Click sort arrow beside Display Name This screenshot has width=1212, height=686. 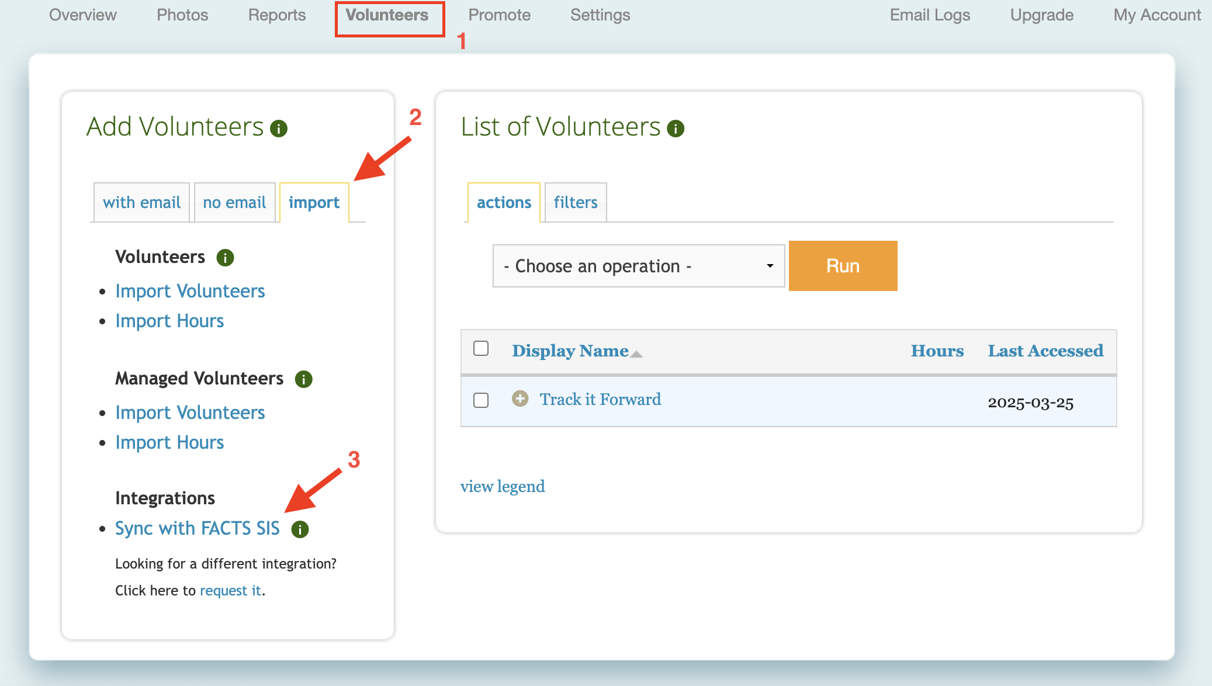636,354
